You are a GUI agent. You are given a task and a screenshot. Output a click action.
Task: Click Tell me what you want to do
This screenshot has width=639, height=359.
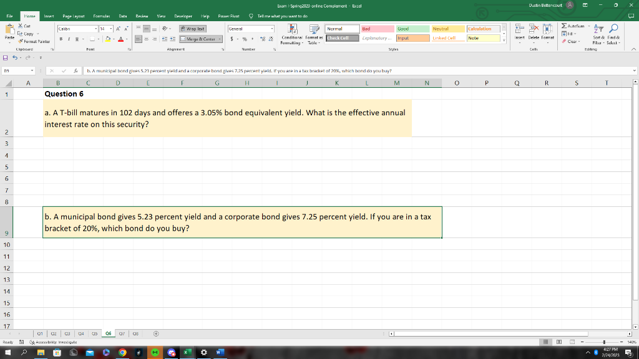click(282, 16)
